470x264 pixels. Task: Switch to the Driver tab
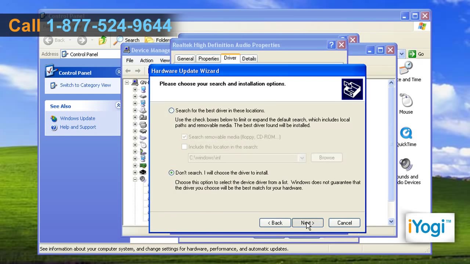pos(230,58)
